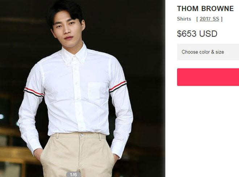Screen dimensions: 239x177
Task: Open the THOM BROWNE brand heading
Action: click(205, 9)
